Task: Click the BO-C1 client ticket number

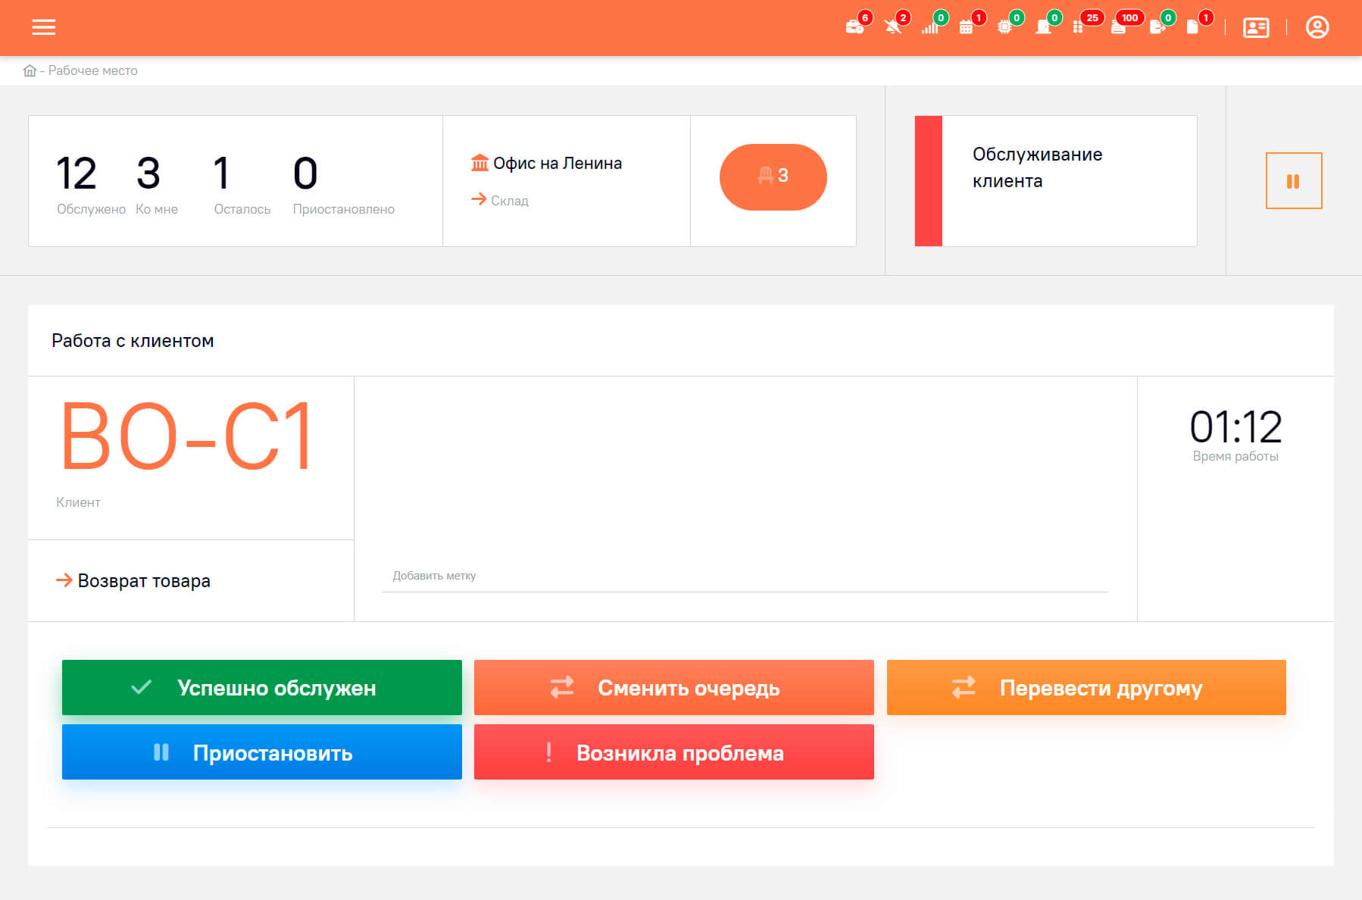Action: coord(186,436)
